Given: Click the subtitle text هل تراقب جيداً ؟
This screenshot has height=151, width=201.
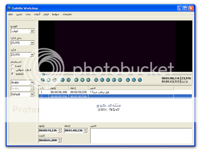Looking at the screenshot, I should 99,92.
